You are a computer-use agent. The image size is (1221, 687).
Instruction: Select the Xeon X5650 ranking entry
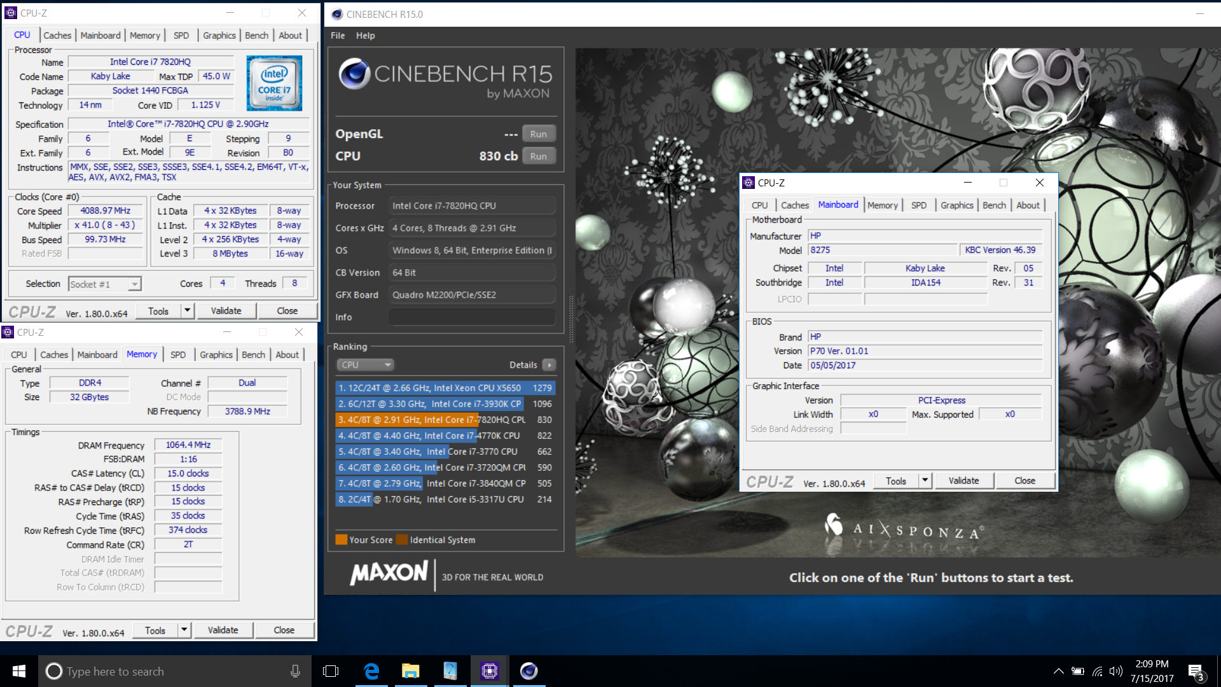[445, 388]
